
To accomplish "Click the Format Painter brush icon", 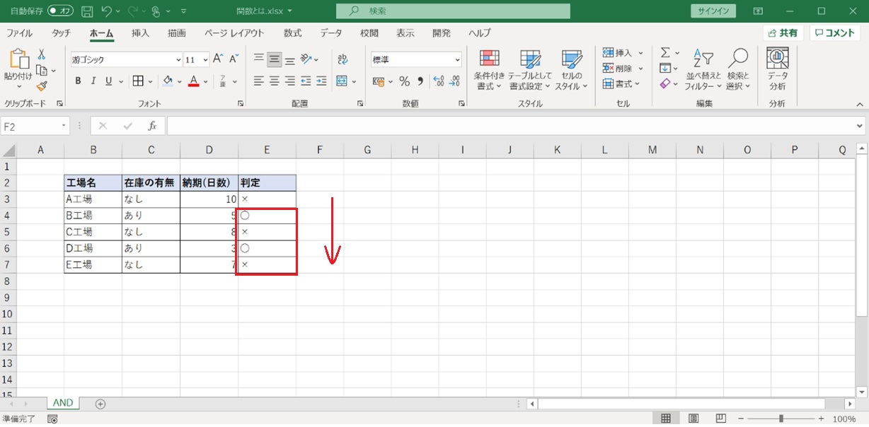I will 42,86.
